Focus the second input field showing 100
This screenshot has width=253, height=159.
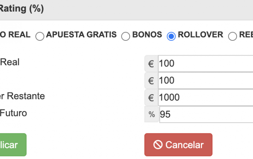[206, 80]
